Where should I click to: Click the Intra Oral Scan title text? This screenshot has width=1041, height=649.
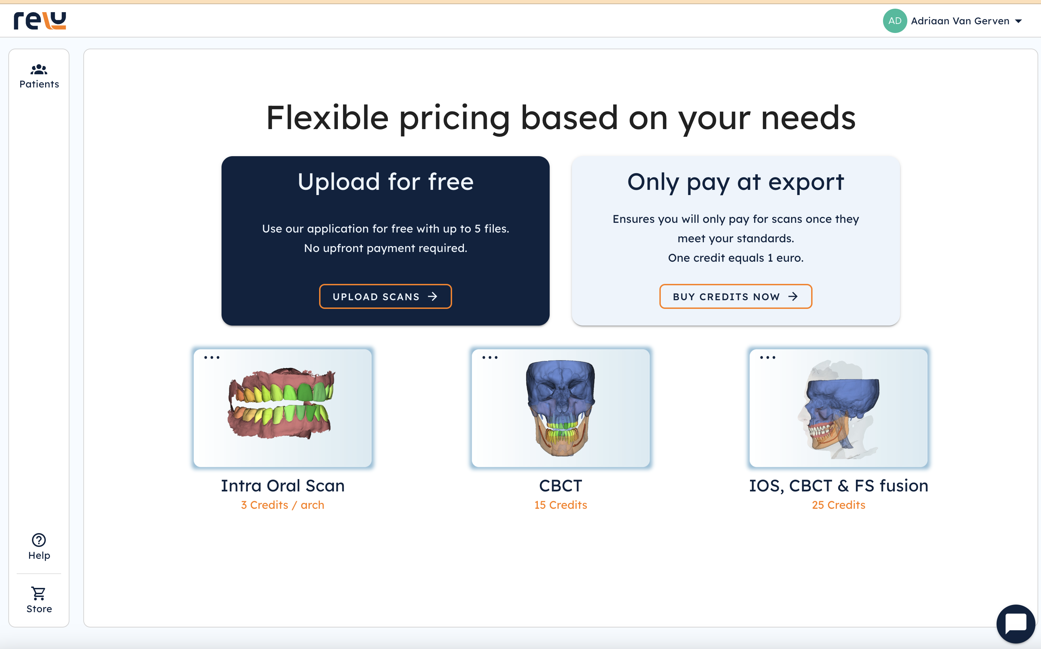coord(283,486)
